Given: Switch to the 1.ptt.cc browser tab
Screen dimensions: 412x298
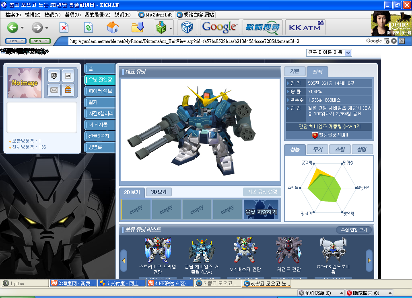Looking at the screenshot, I should click(25, 284).
